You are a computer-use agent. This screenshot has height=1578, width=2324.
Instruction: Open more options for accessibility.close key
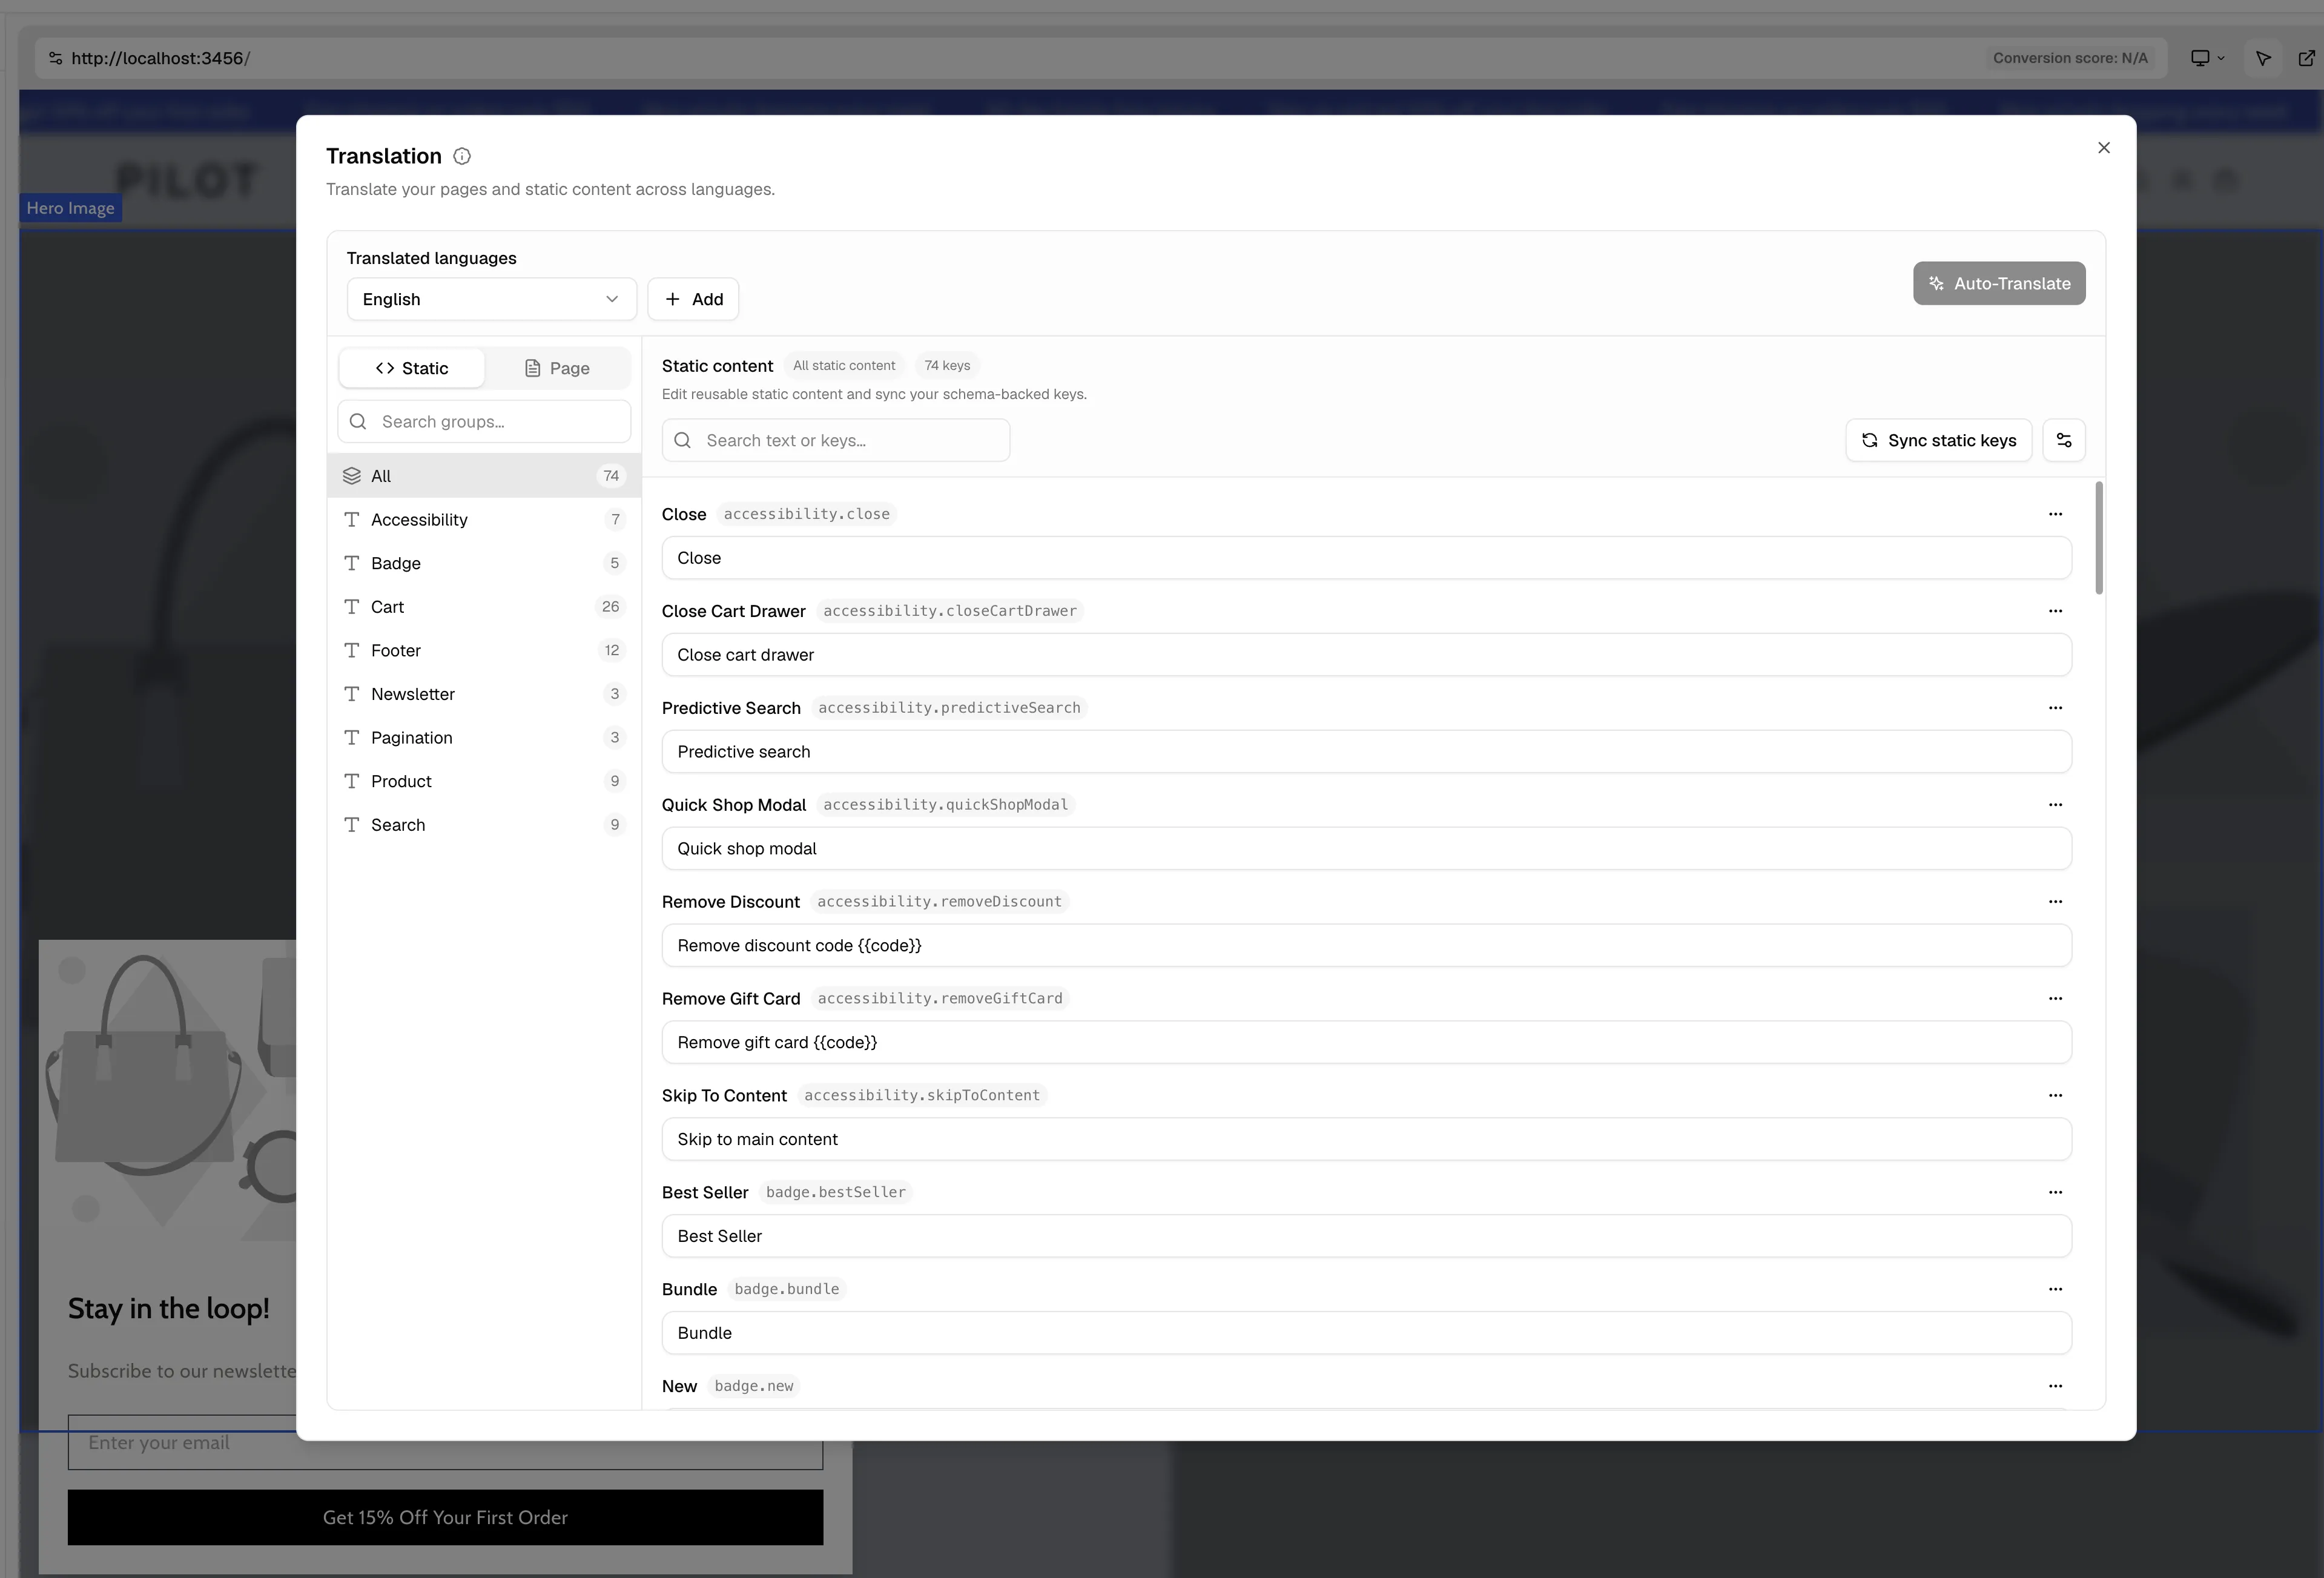pyautogui.click(x=2055, y=514)
